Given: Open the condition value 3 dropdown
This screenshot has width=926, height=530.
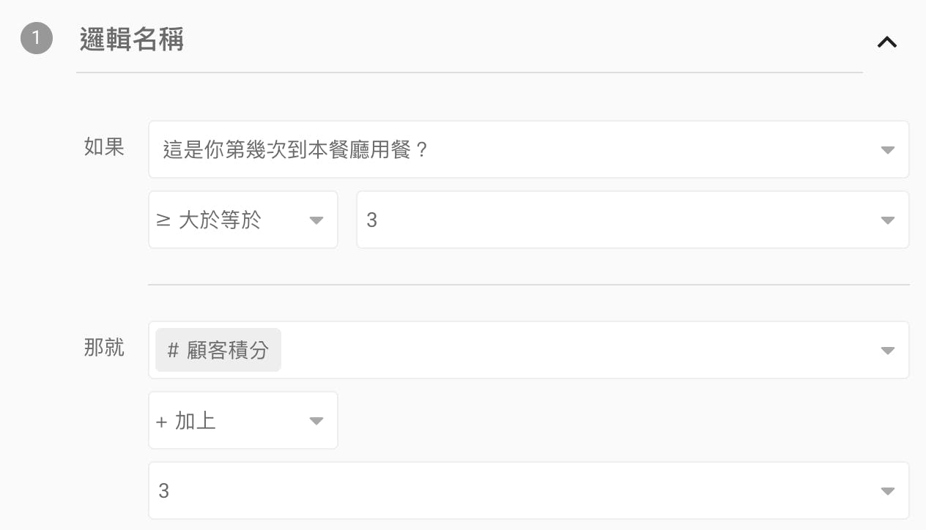Looking at the screenshot, I should [x=615, y=220].
